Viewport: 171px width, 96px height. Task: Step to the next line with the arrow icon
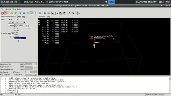[x=24, y=13]
